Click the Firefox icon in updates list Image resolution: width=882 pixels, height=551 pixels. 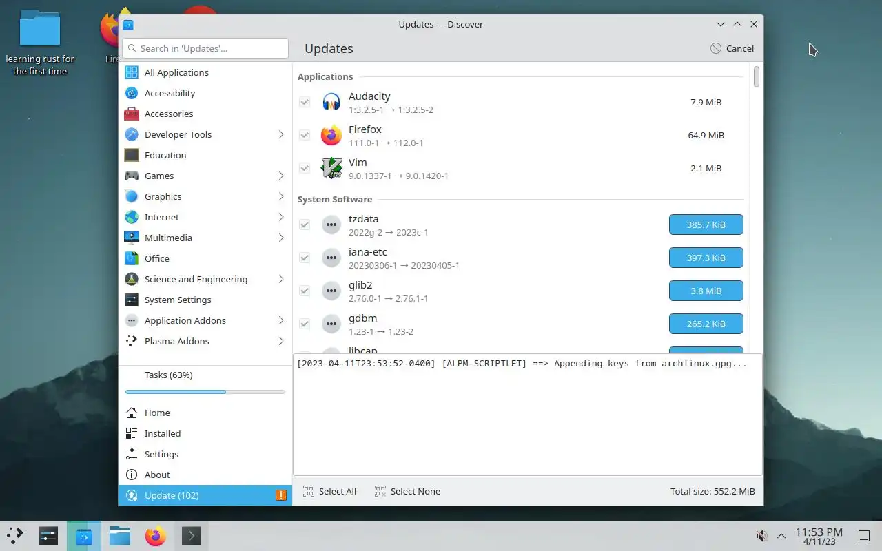[331, 136]
